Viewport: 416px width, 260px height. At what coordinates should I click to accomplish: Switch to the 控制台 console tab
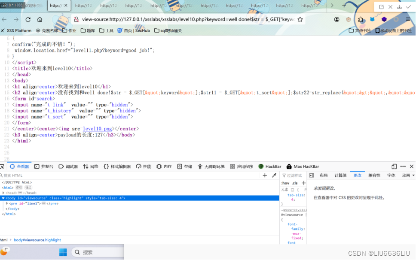pyautogui.click(x=44, y=166)
